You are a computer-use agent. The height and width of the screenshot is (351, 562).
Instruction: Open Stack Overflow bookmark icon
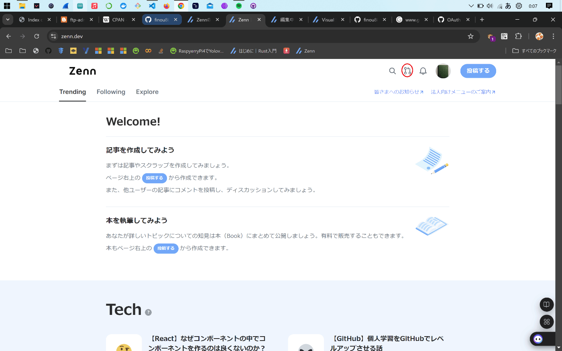161,51
